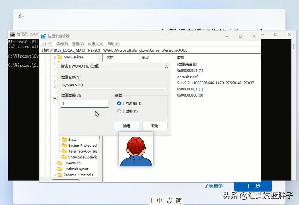299x205 pixels.
Task: Open the 编辑(E) menu
Action: tap(62, 44)
